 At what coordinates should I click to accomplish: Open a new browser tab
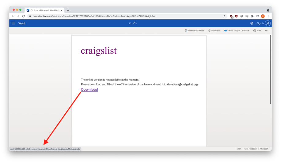[x=68, y=10]
